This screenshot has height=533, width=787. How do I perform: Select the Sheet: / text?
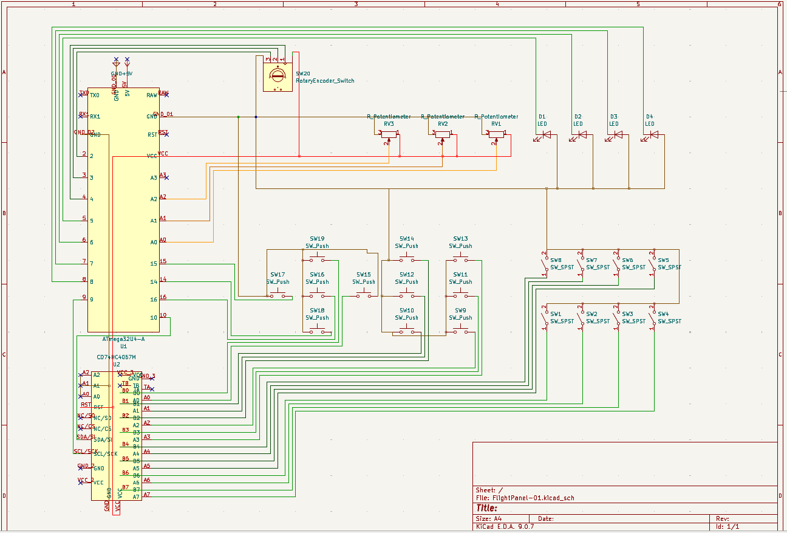[x=489, y=490]
